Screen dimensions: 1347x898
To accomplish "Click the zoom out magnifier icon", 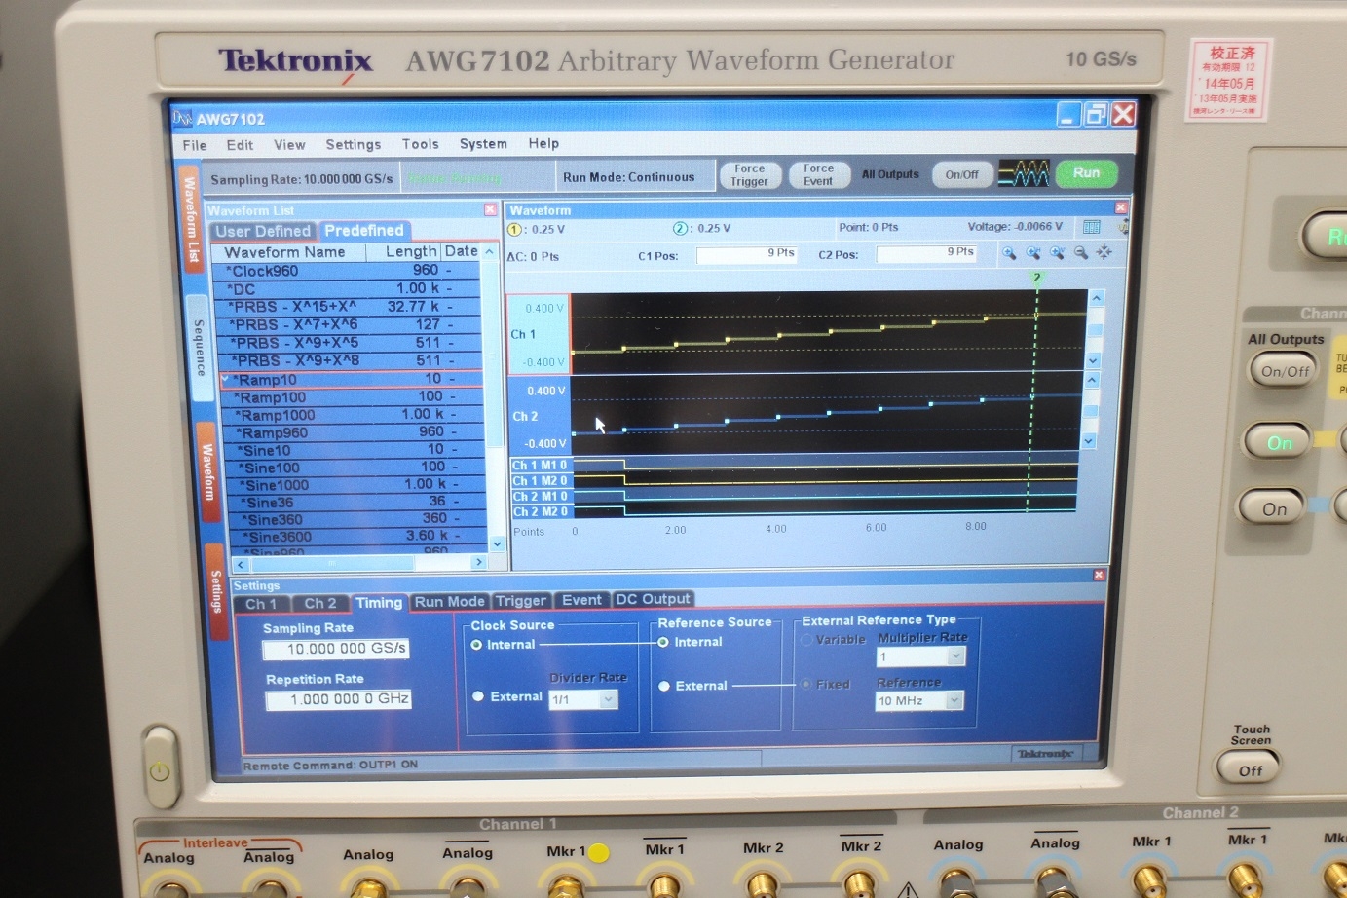I will click(1081, 253).
